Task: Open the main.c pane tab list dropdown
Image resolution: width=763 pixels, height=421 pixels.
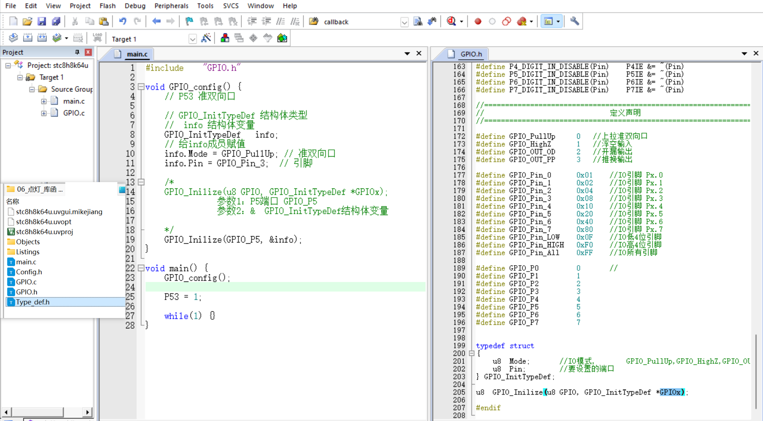Action: coord(407,53)
